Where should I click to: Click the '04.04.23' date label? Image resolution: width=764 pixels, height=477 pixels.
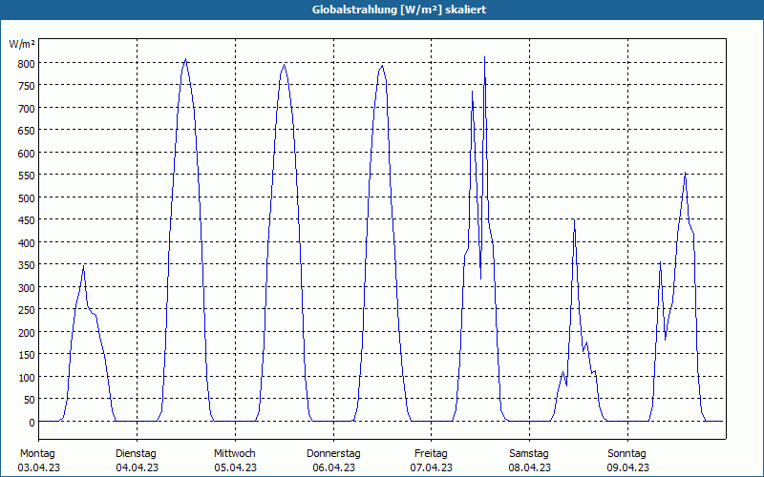[137, 467]
